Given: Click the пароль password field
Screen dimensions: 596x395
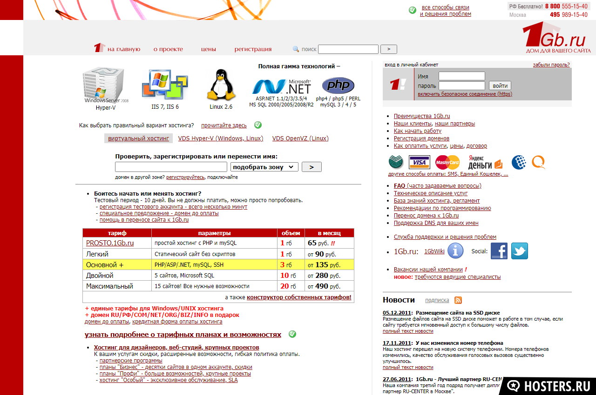Looking at the screenshot, I should 462,86.
